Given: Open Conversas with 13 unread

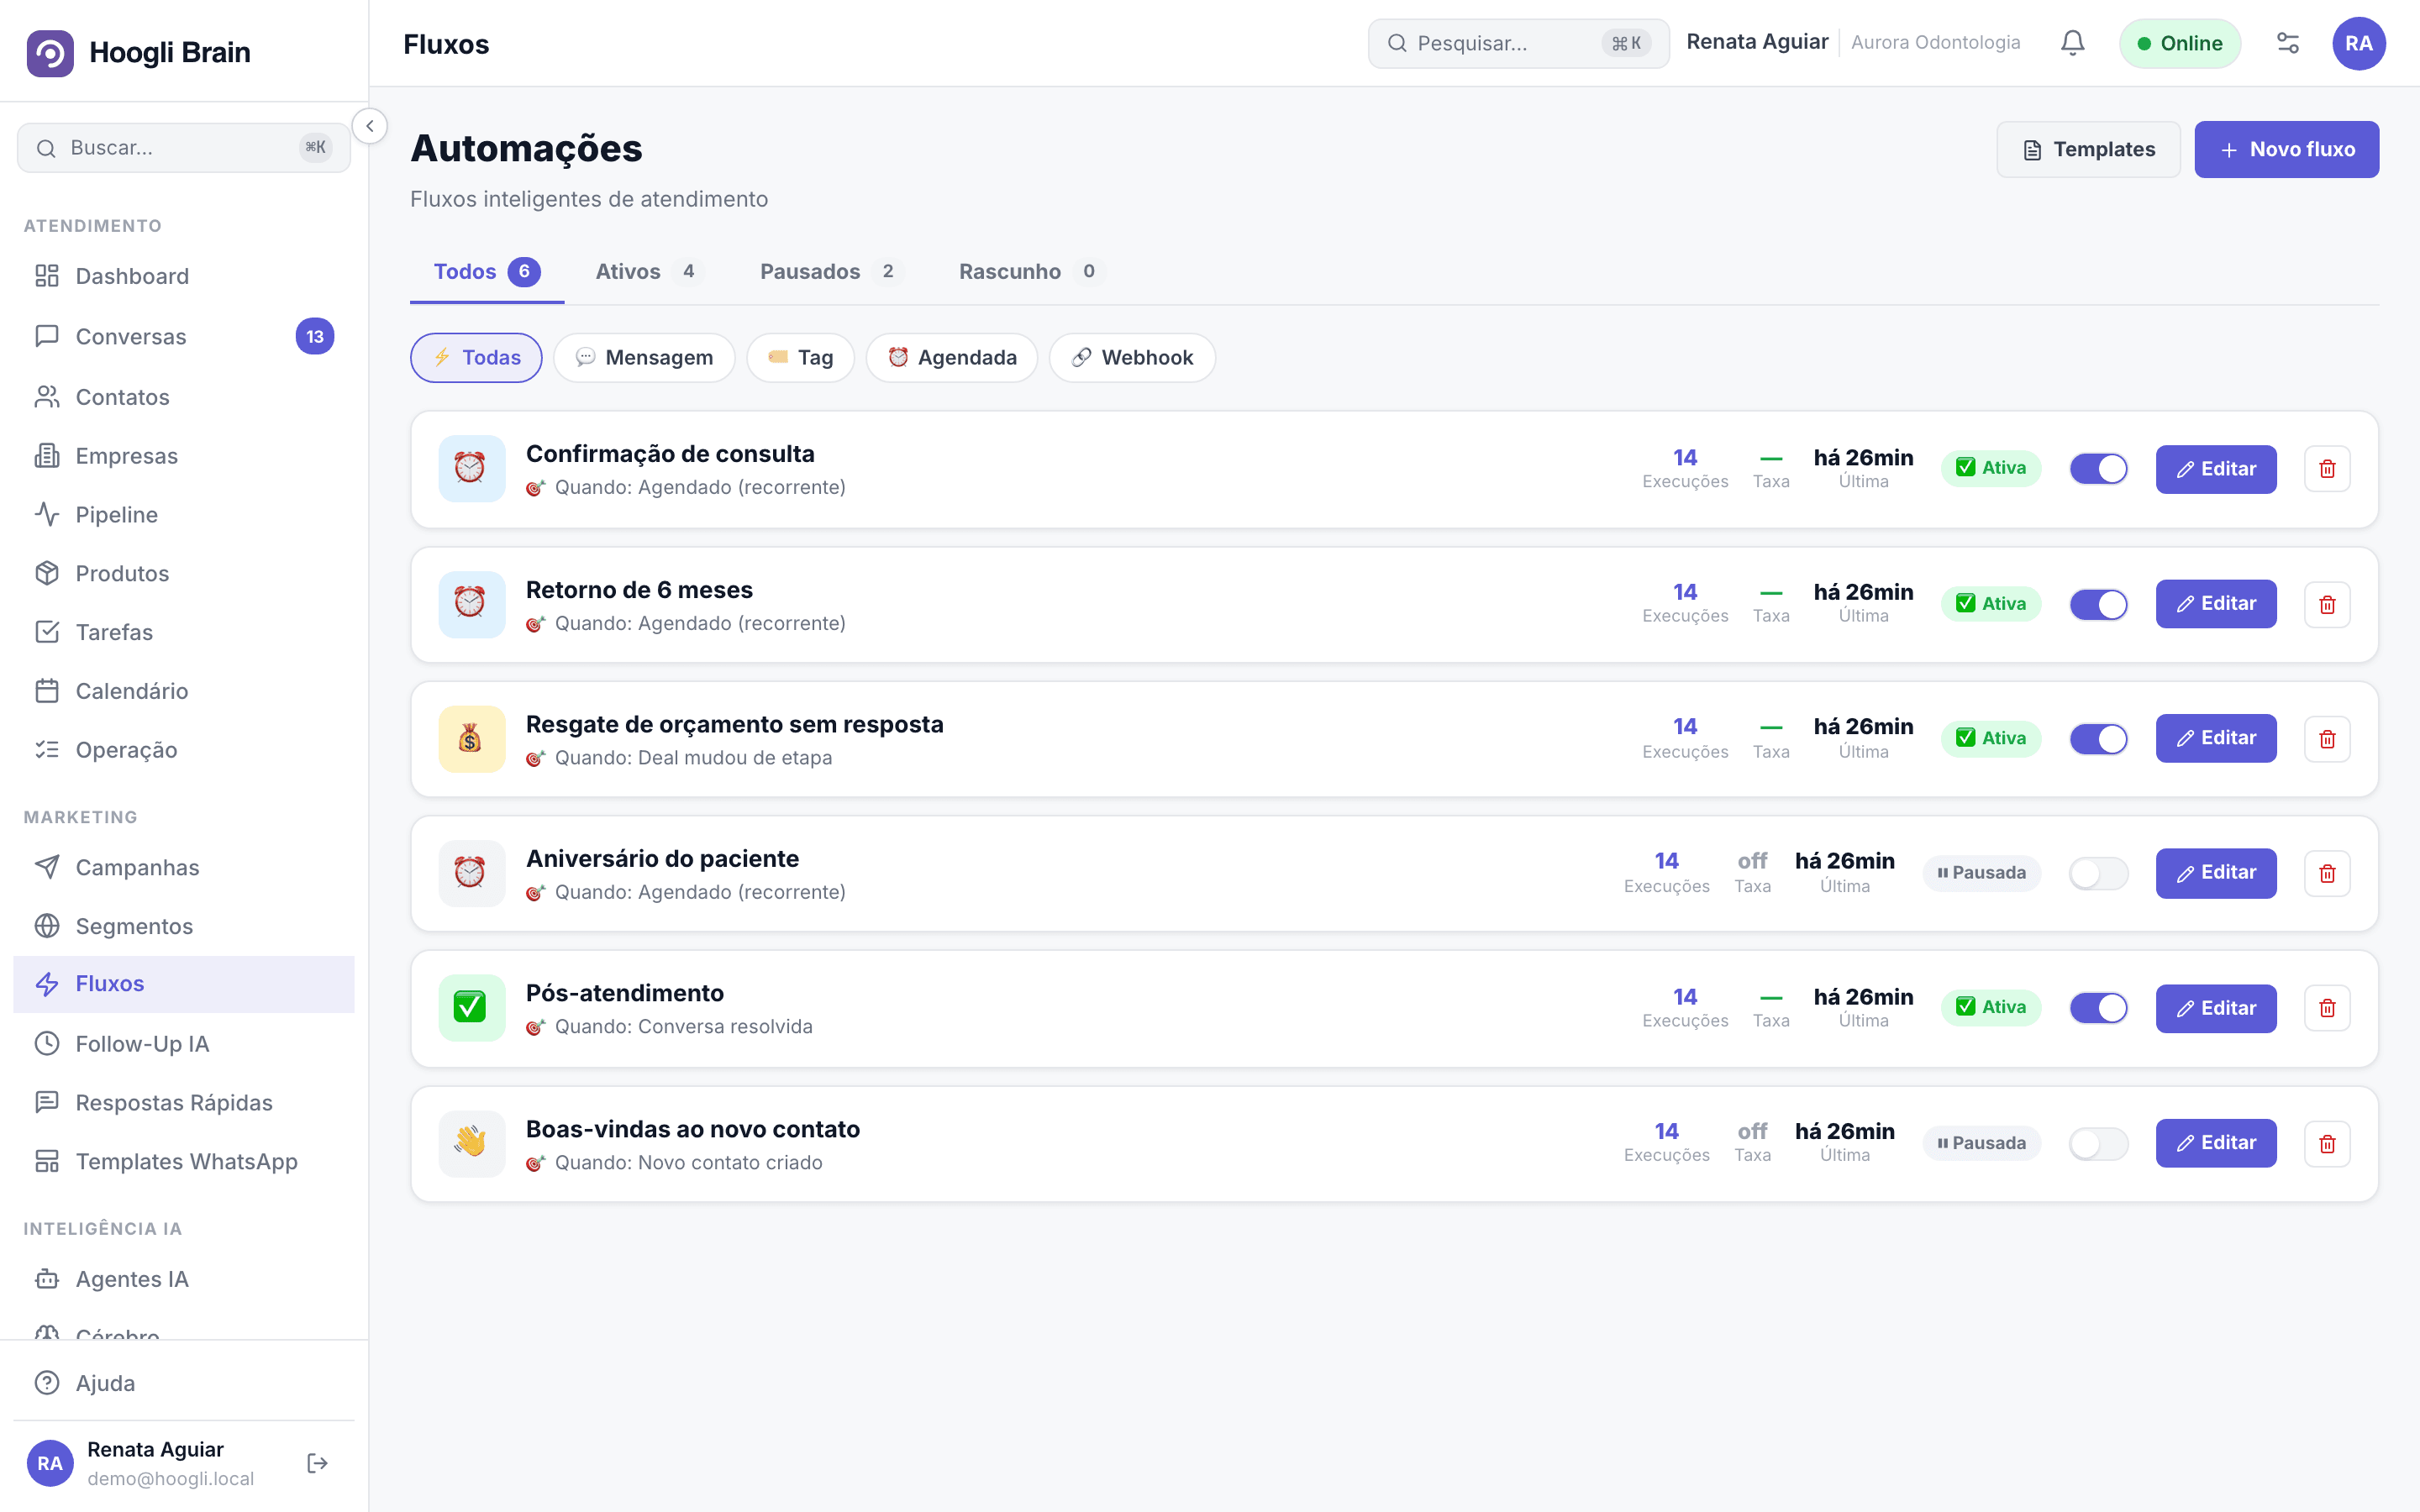Looking at the screenshot, I should coord(184,336).
